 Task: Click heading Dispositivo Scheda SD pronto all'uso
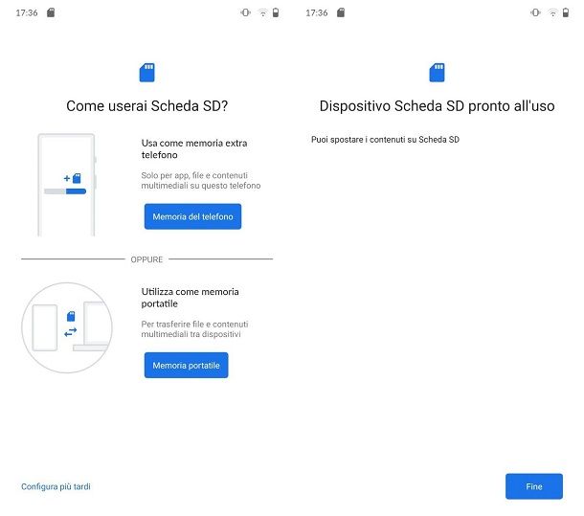[437, 106]
